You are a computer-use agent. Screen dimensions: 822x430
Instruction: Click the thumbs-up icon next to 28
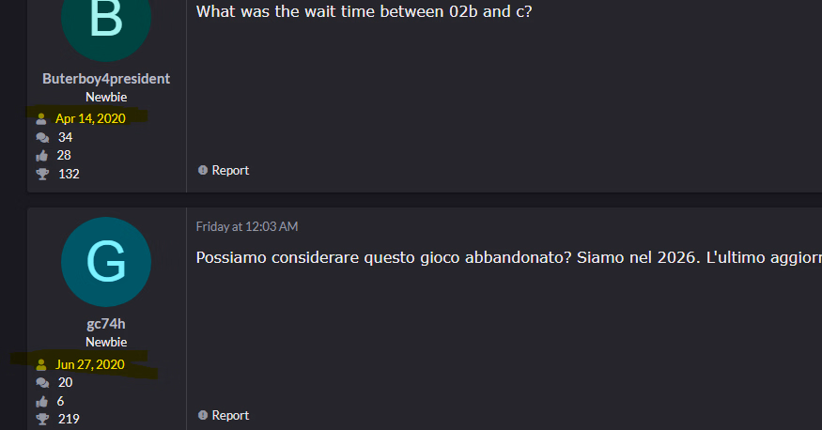tap(41, 155)
